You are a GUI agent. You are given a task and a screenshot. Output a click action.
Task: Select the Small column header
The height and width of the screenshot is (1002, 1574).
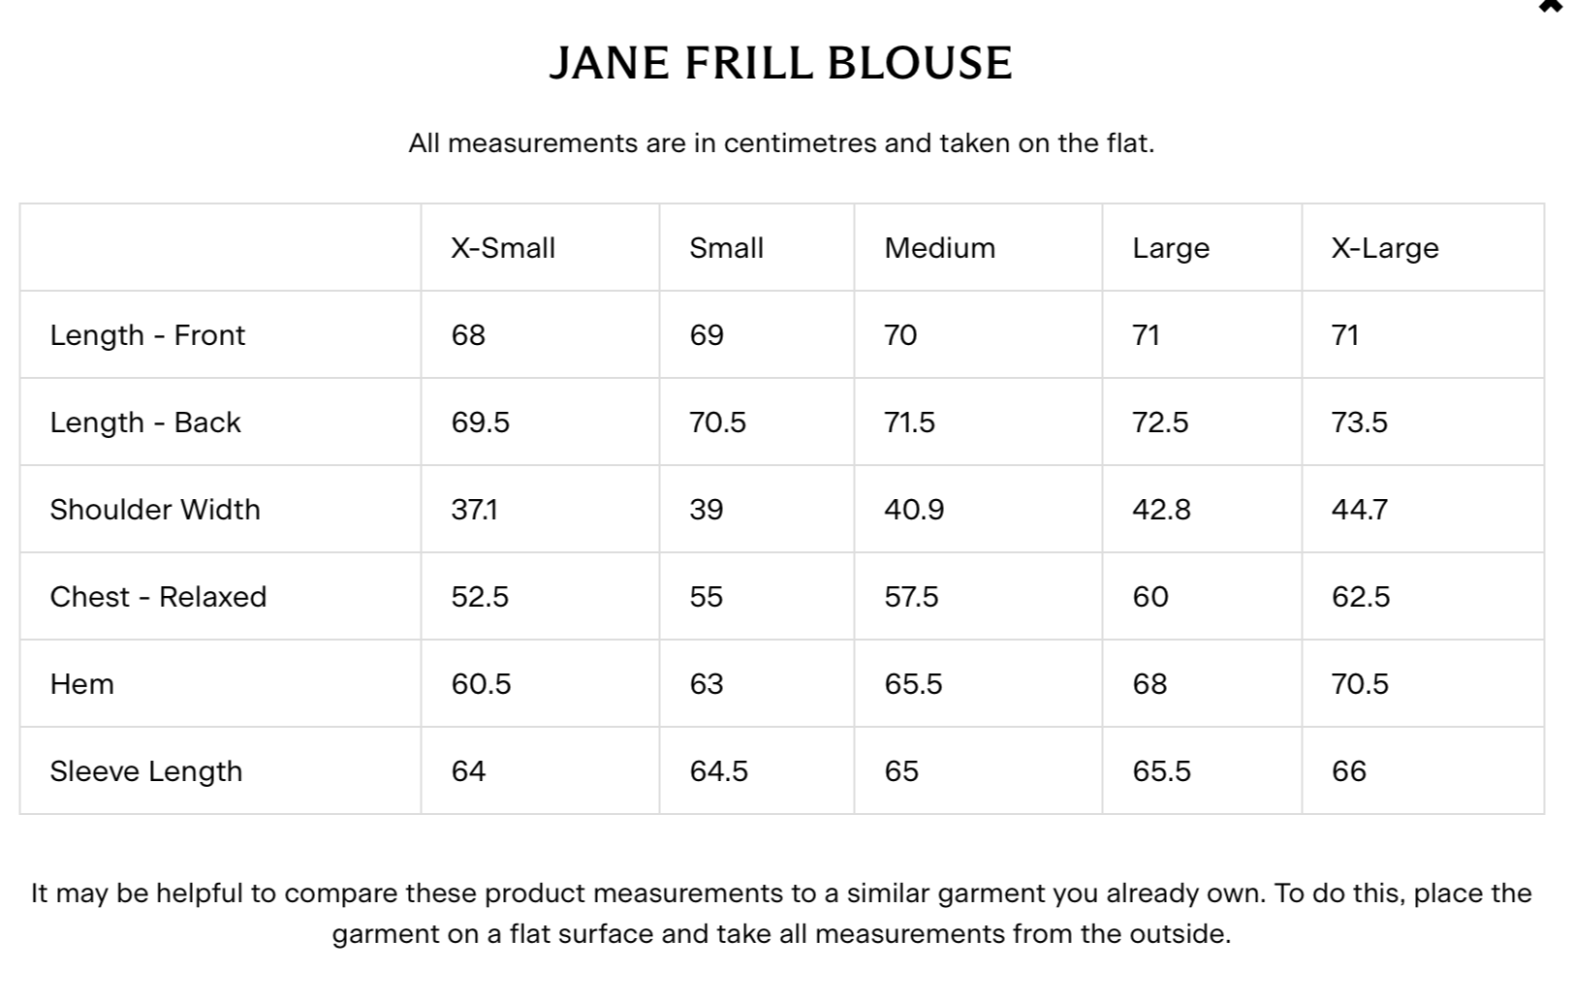tap(726, 248)
